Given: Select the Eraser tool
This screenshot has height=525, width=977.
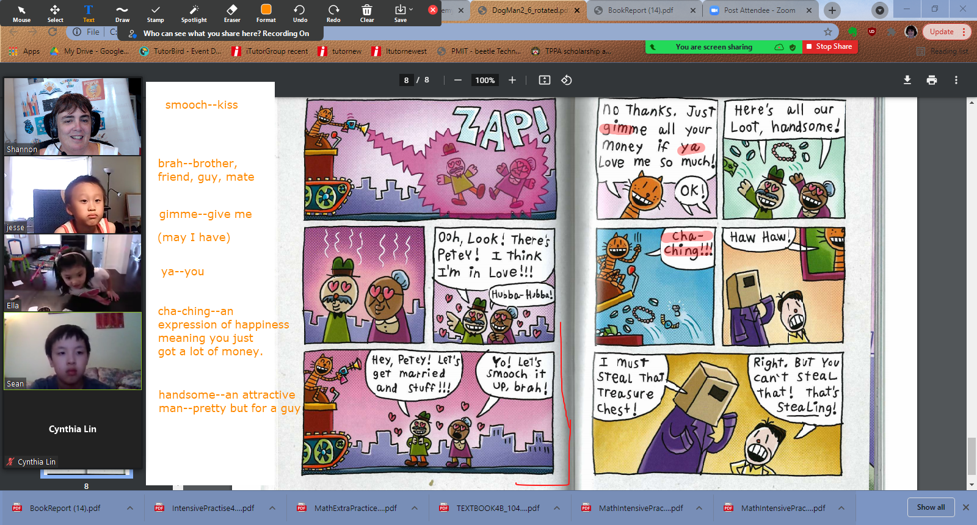Looking at the screenshot, I should (232, 13).
